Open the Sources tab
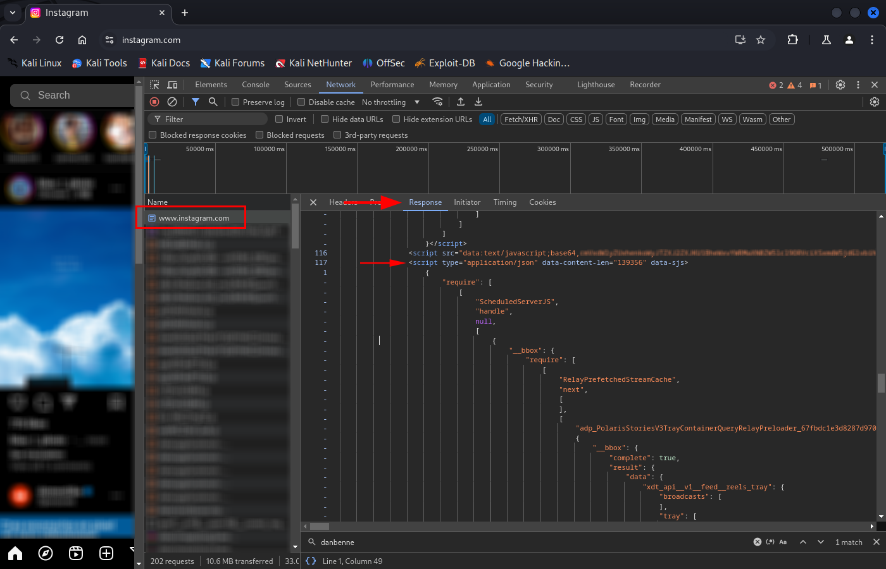 point(297,85)
